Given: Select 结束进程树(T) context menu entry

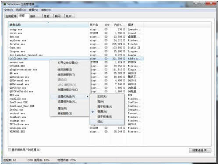Looking at the screenshot, I should [x=66, y=74].
